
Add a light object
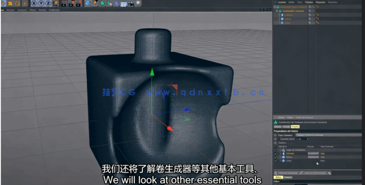(138, 3)
